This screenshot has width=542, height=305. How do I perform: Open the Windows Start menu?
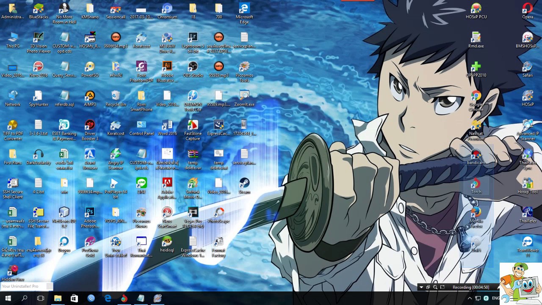coord(8,299)
